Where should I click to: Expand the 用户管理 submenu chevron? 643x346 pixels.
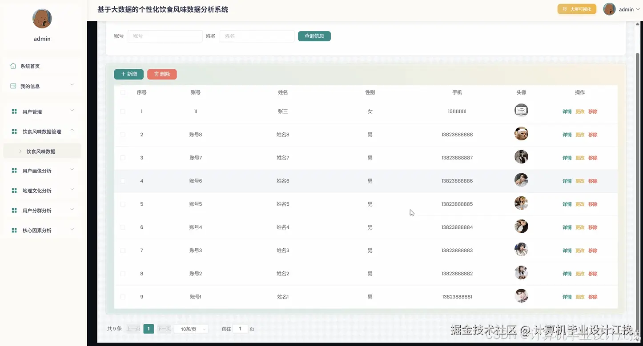click(72, 110)
